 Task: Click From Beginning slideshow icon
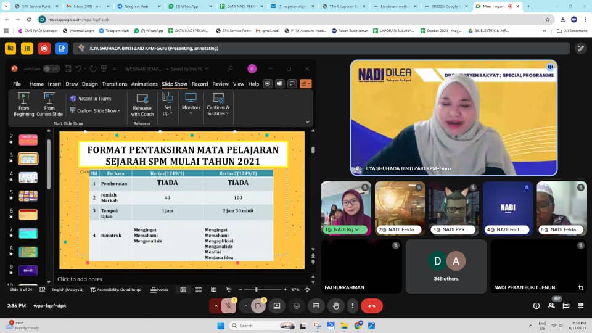pyautogui.click(x=23, y=99)
